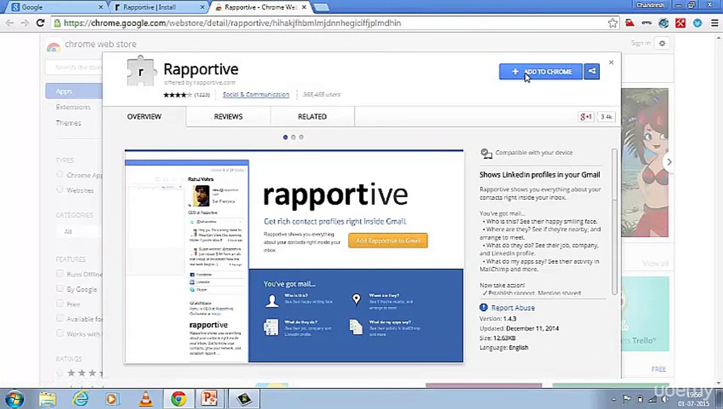The image size is (723, 409).
Task: Open VLC media player from the taskbar
Action: click(146, 399)
